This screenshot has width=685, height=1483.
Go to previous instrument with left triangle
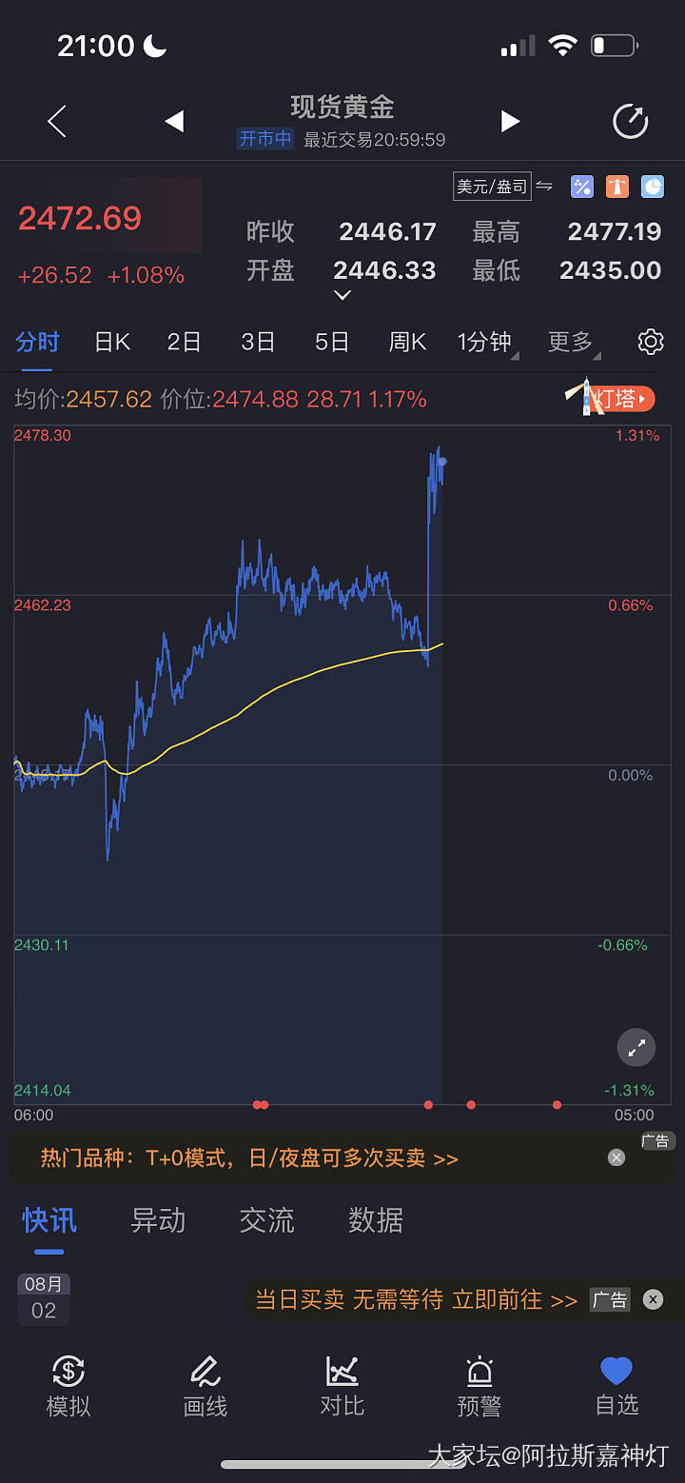pyautogui.click(x=174, y=122)
